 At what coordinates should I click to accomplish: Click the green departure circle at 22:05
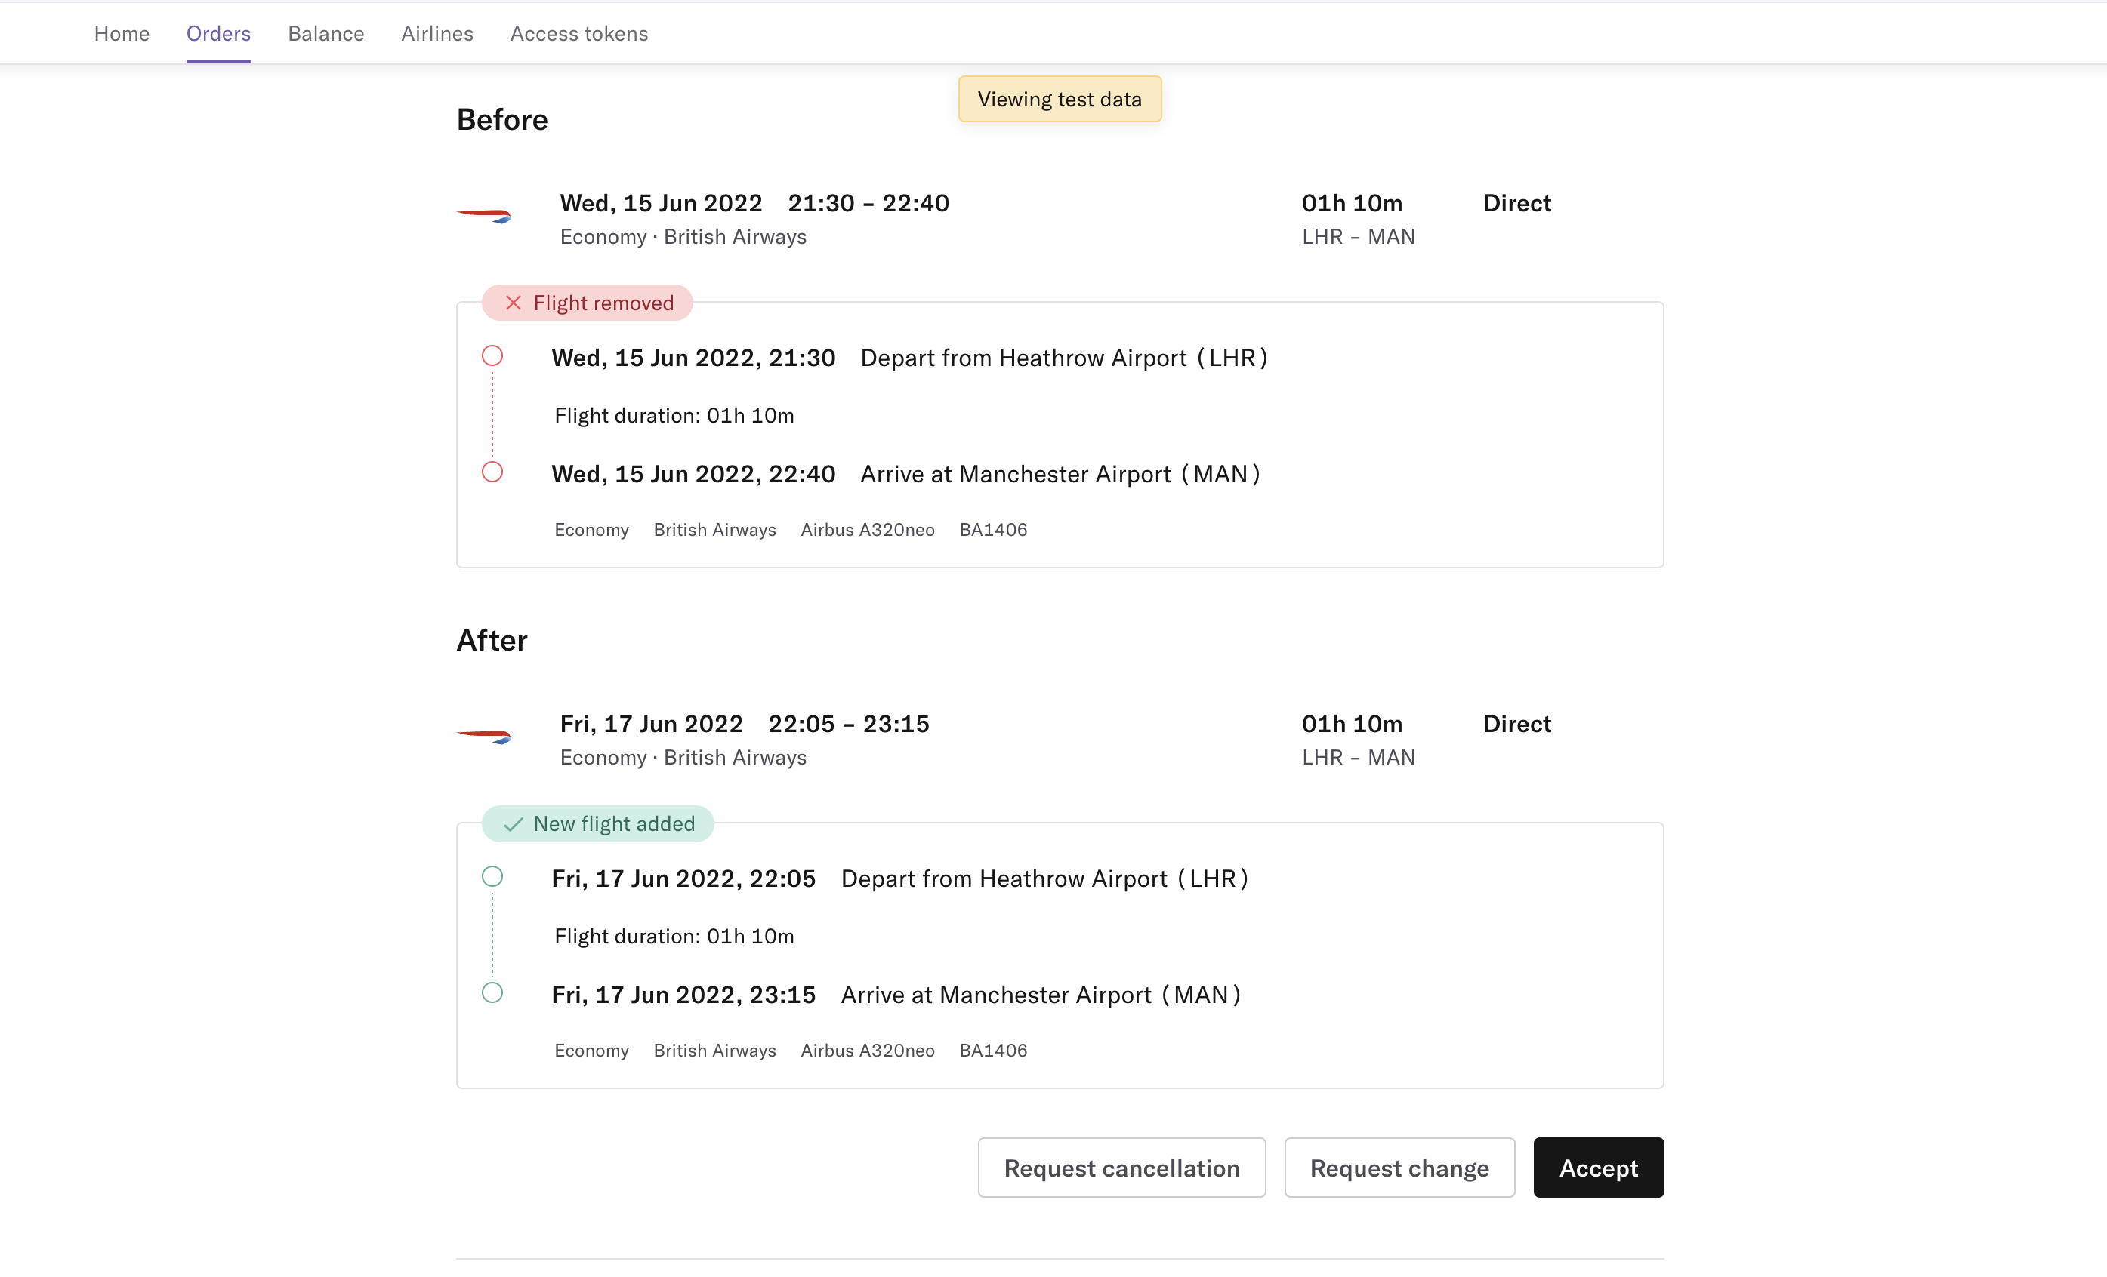492,876
